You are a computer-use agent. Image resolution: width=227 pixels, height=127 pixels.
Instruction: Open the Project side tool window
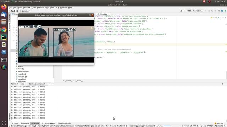[x=9, y=17]
